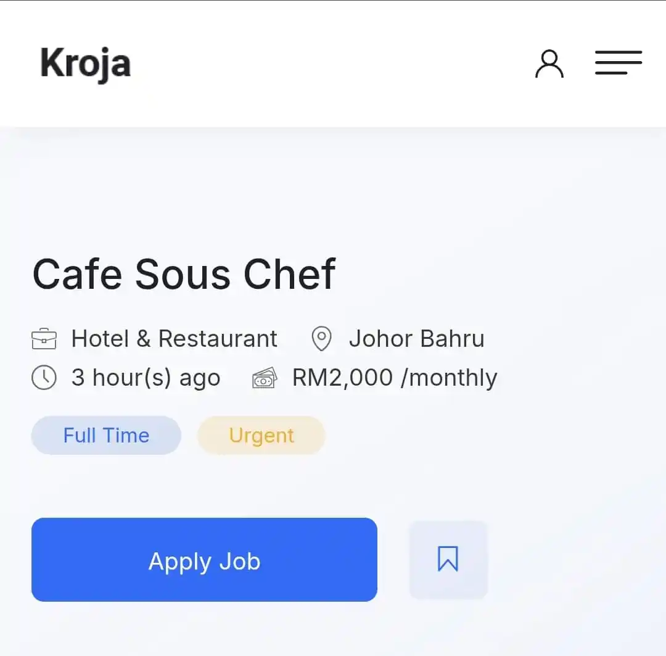Expand job category details for Hotel & Restaurant
666x656 pixels.
coord(174,338)
